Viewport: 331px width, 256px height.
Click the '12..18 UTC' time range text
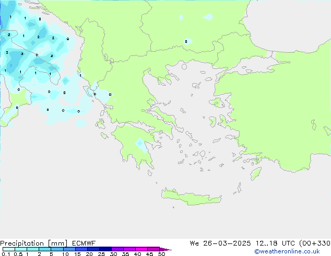(276, 243)
